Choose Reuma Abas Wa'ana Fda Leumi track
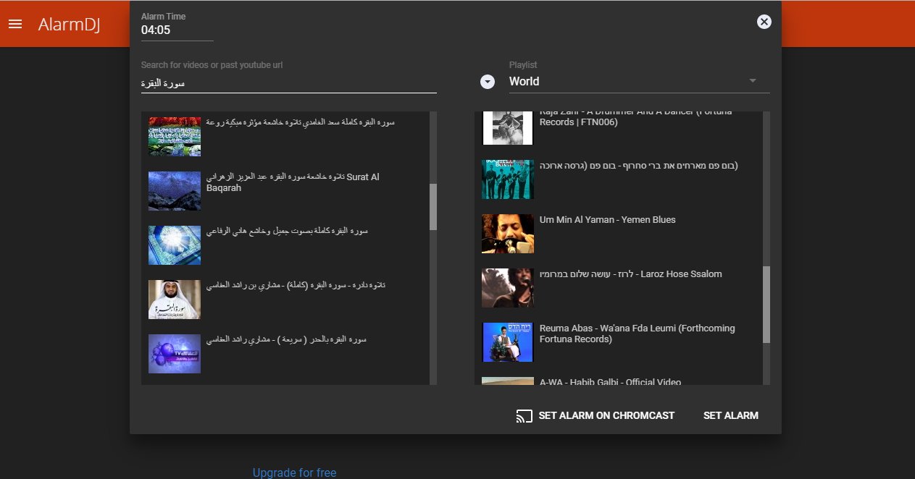The height and width of the screenshot is (479, 915). 637,334
